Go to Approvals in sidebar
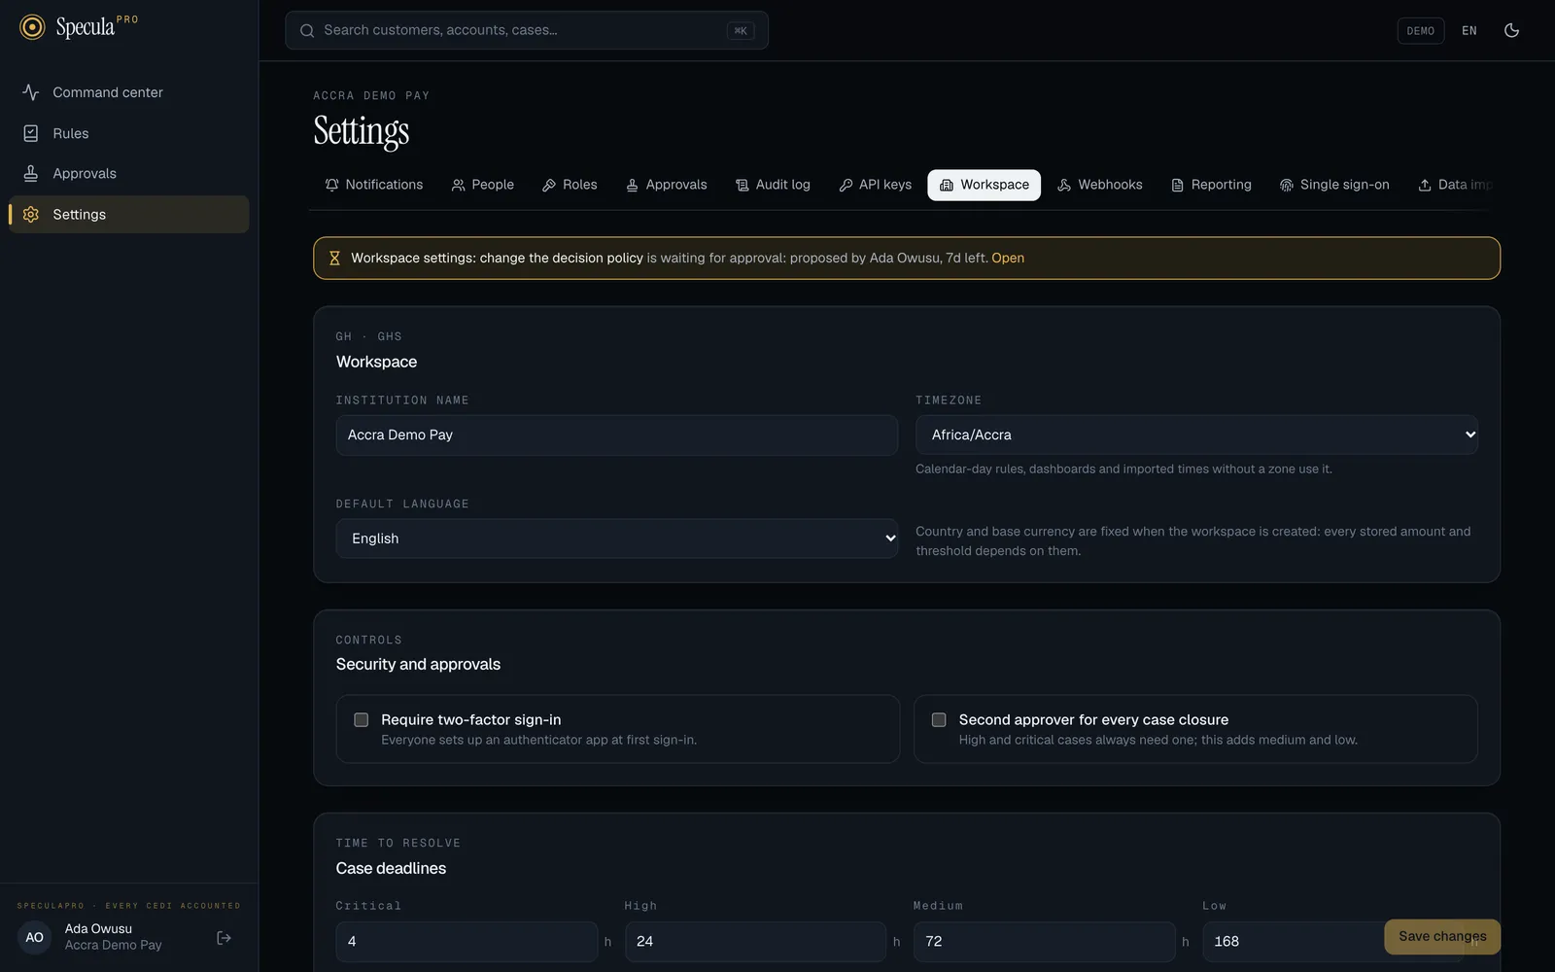1555x972 pixels. pyautogui.click(x=128, y=173)
